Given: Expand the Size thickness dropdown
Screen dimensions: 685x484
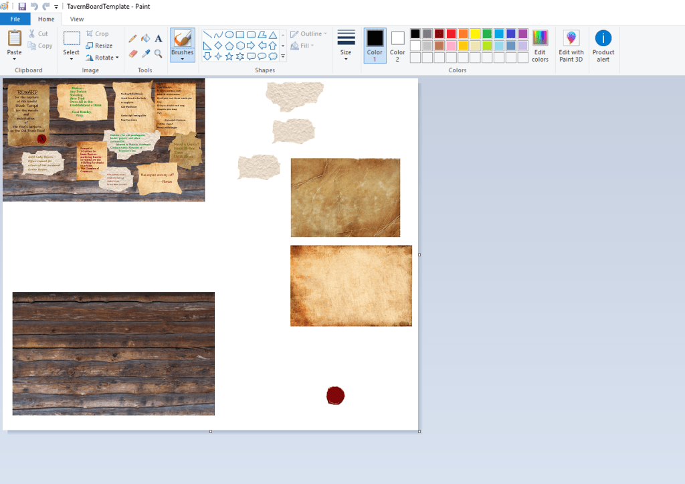Looking at the screenshot, I should (346, 58).
